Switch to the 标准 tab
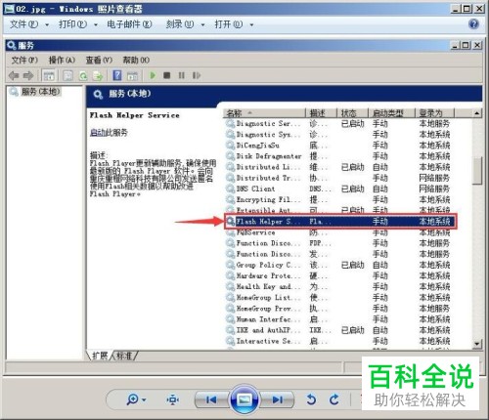This screenshot has width=489, height=420. [x=124, y=356]
